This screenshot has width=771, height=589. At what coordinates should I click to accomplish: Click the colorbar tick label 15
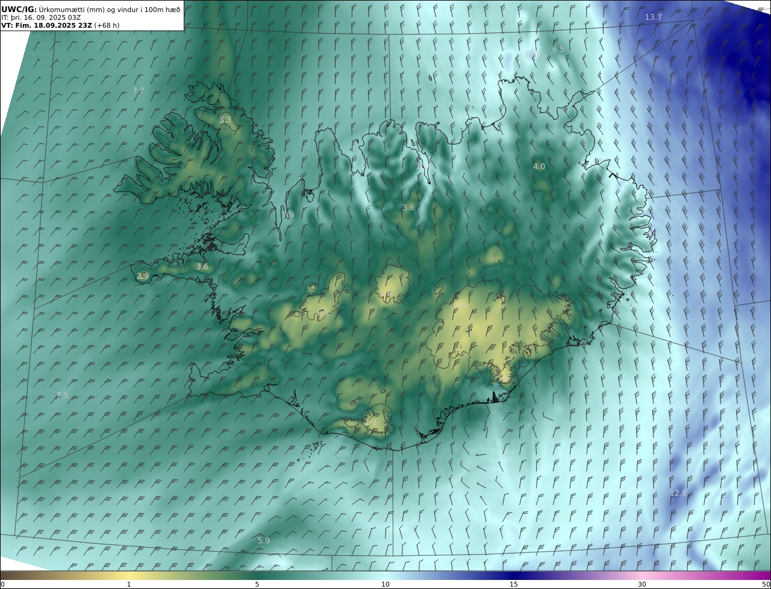(514, 584)
